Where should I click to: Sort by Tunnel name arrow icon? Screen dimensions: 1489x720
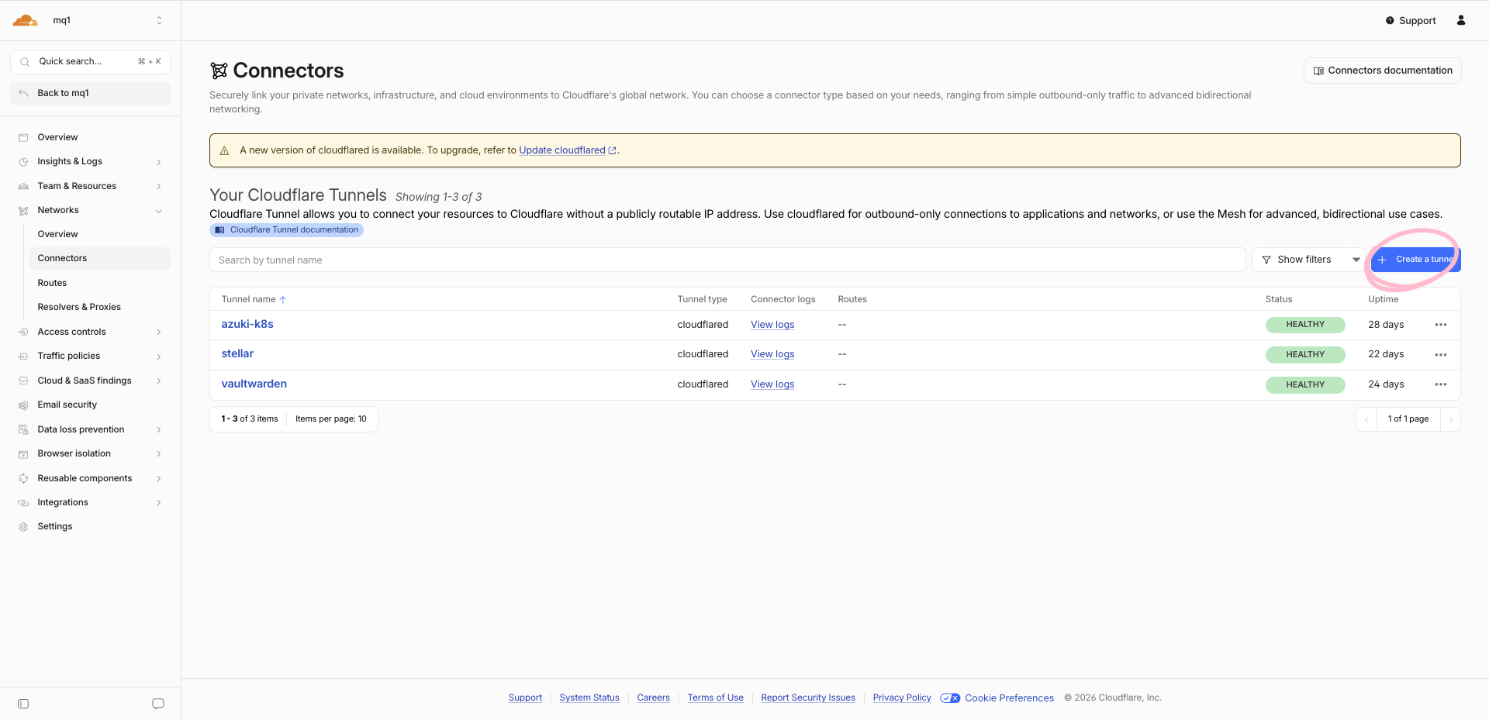click(x=283, y=300)
